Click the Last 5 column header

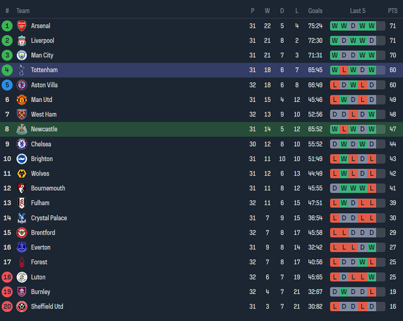(x=358, y=11)
